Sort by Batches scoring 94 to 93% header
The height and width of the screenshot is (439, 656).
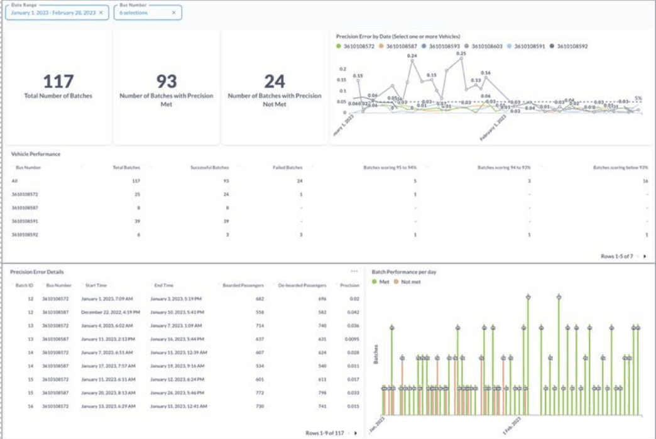click(504, 168)
